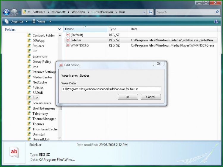Open the Views dropdown arrow

[50, 21]
